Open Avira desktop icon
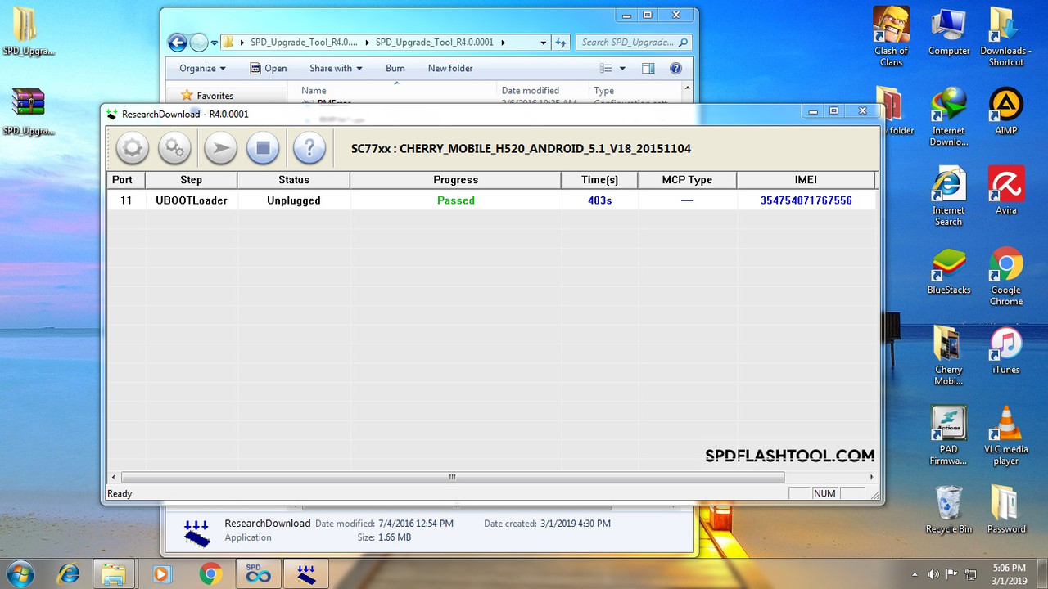This screenshot has height=589, width=1048. point(1005,191)
